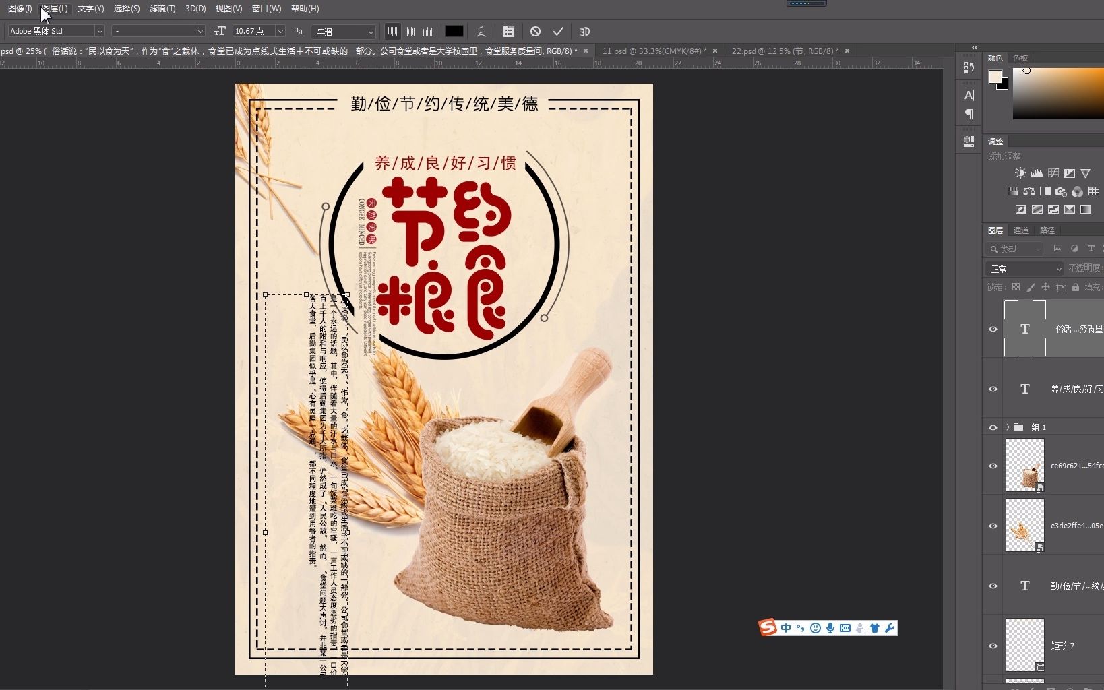Add a Levels adjustment
Image resolution: width=1104 pixels, height=690 pixels.
1037,173
